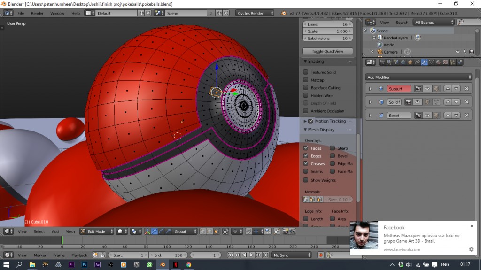Screen dimensions: 481x270
Task: Open the Object properties cube tab
Action: click(410, 62)
